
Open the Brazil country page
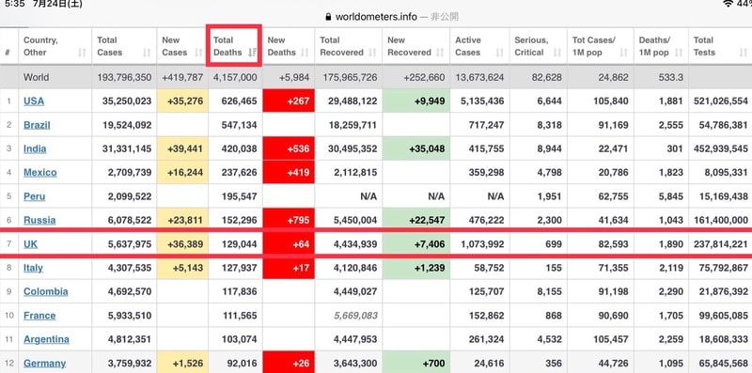[37, 125]
